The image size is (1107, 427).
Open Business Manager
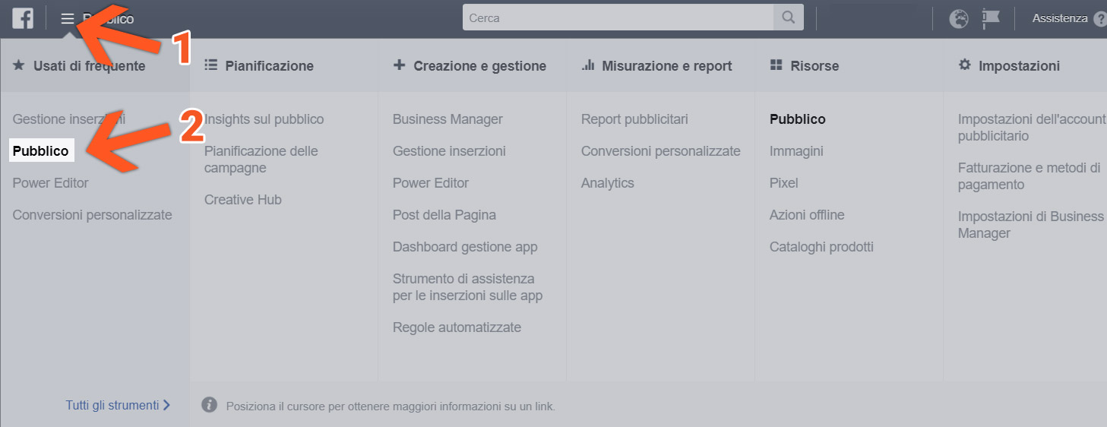(448, 119)
